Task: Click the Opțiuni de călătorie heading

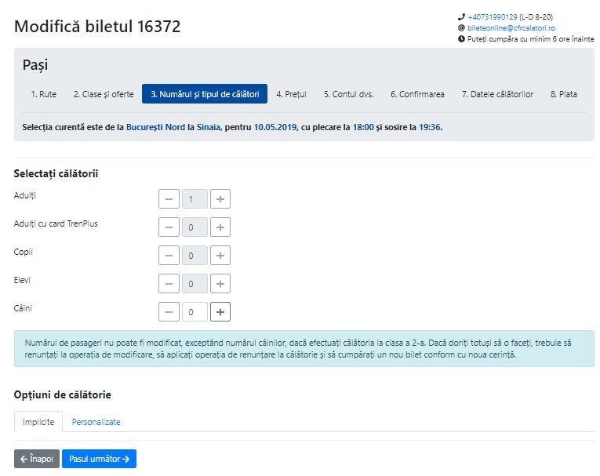Action: (63, 395)
